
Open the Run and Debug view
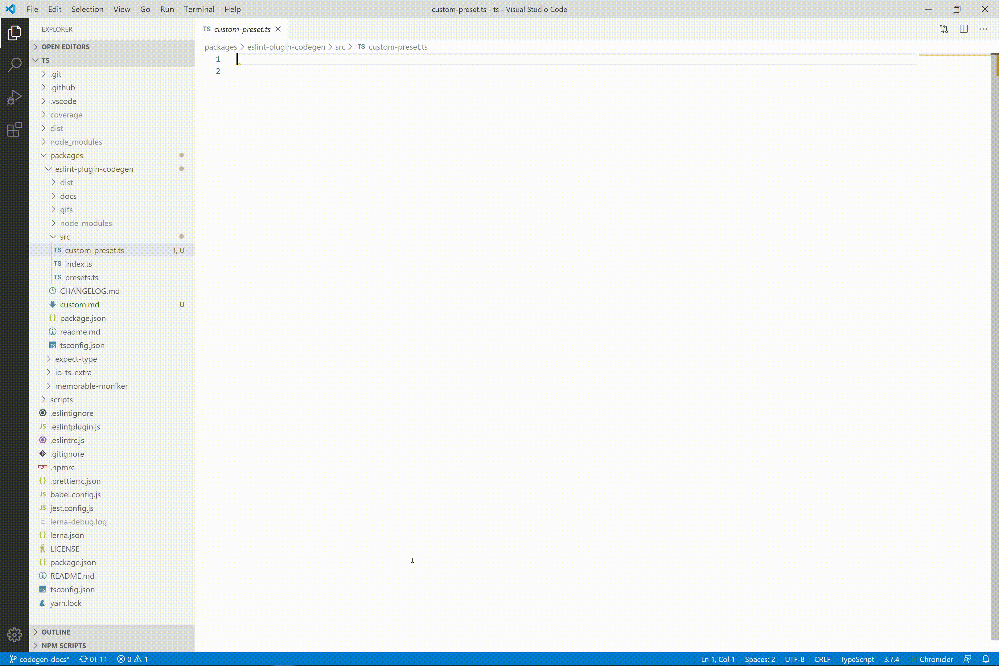(14, 97)
